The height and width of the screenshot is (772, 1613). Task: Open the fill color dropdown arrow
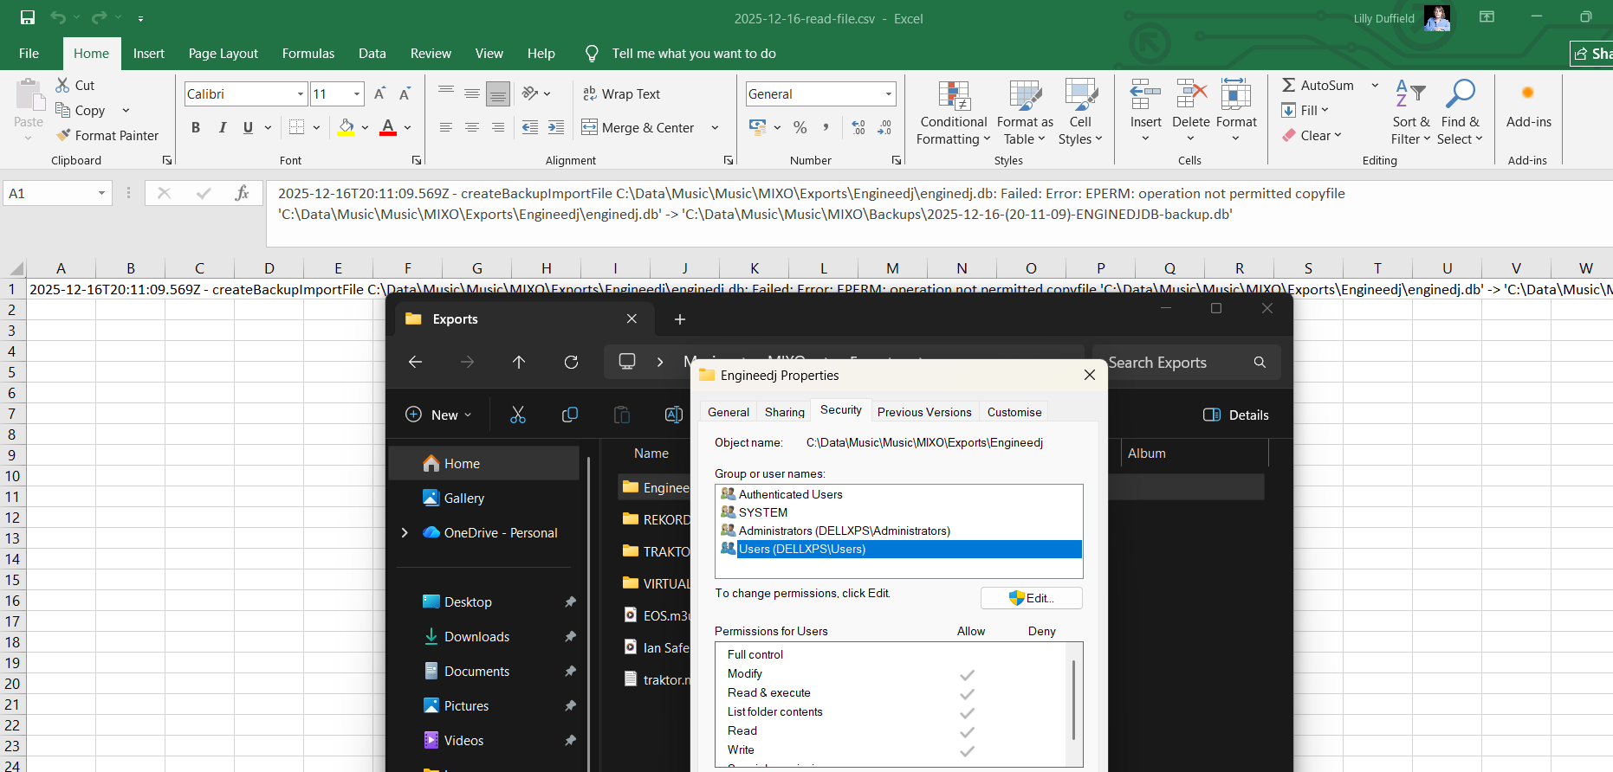coord(365,127)
